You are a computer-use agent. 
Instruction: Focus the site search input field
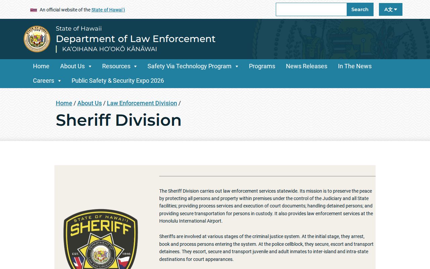tap(311, 9)
